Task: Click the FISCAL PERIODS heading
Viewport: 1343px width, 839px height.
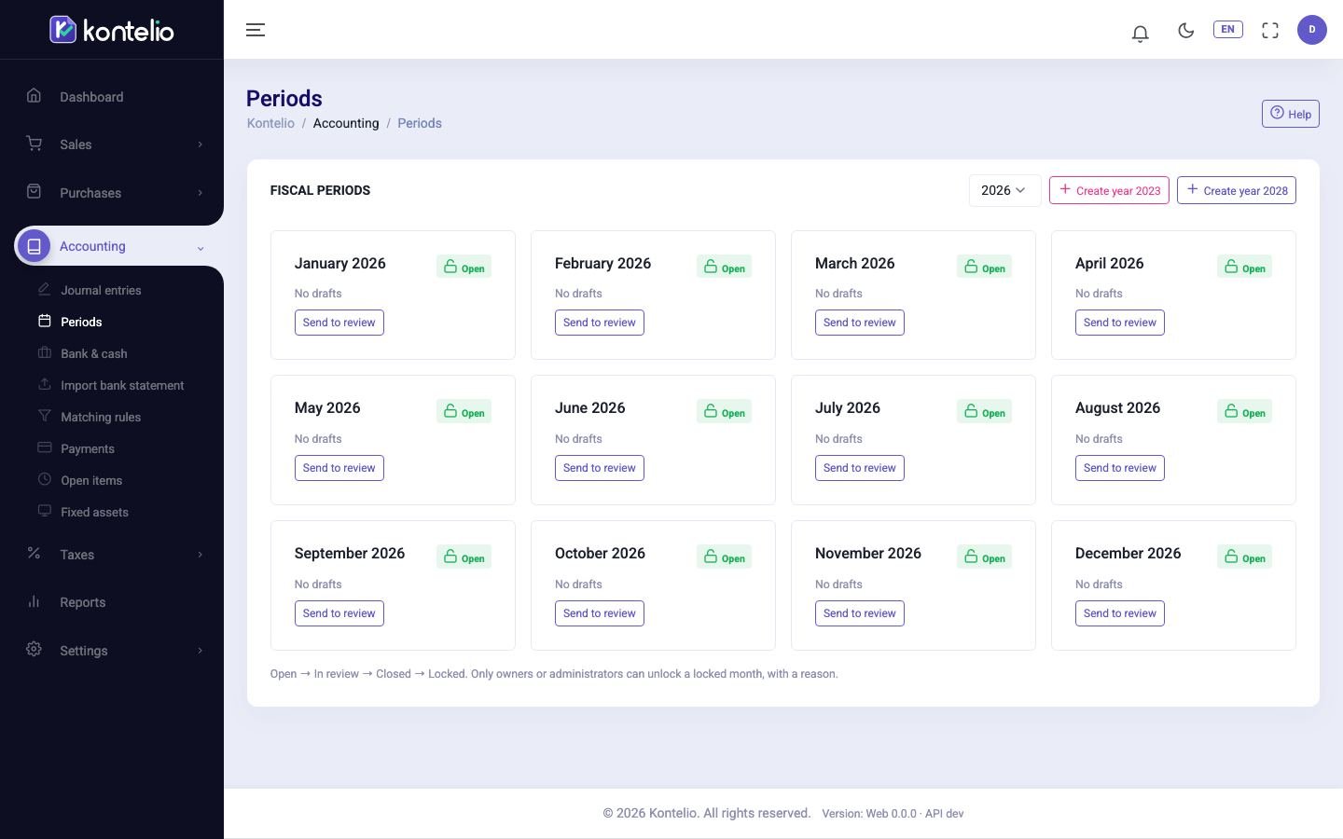Action: pos(320,190)
